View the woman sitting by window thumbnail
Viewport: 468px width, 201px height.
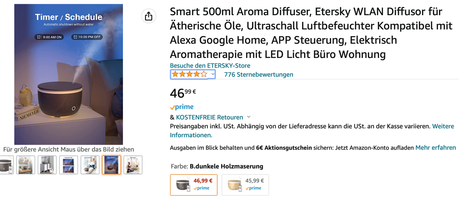click(90, 165)
